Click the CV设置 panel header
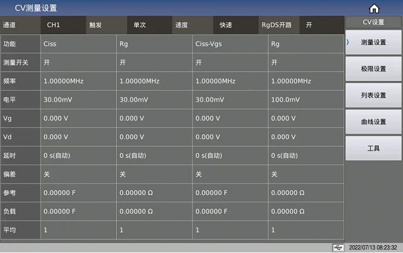This screenshot has height=253, width=403. tap(373, 22)
